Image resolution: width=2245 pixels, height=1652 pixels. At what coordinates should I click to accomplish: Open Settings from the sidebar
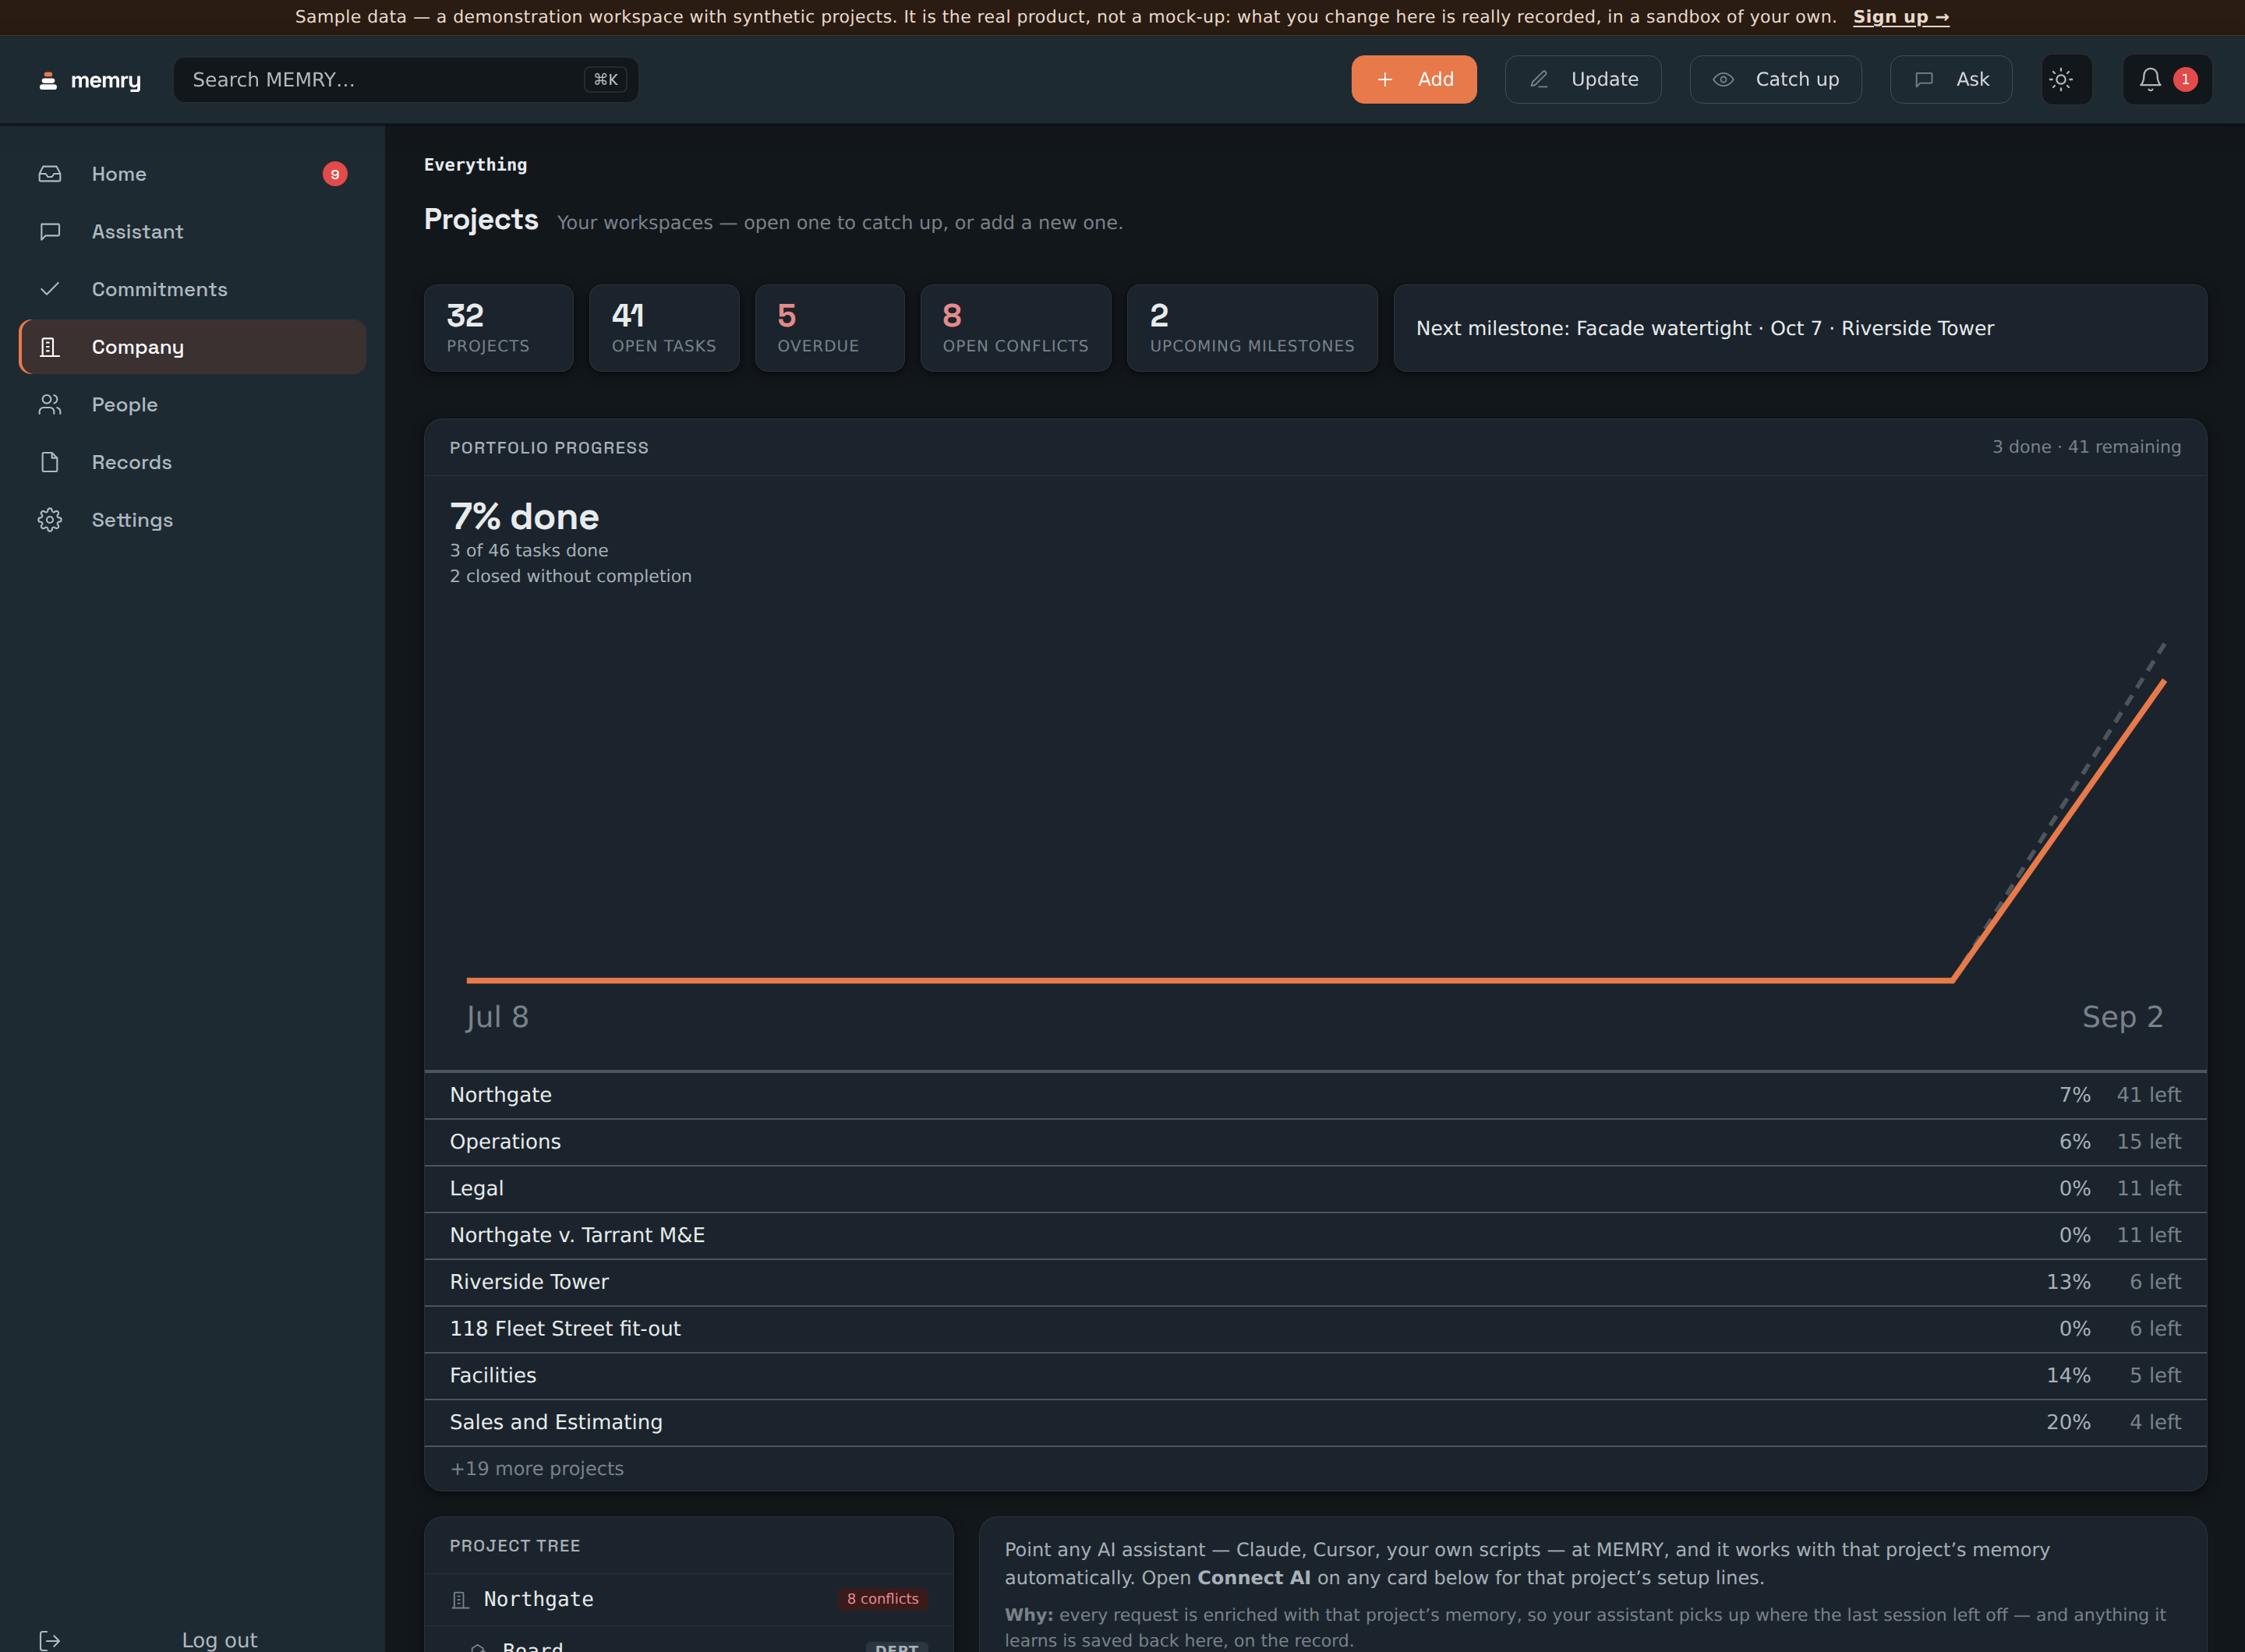point(192,520)
